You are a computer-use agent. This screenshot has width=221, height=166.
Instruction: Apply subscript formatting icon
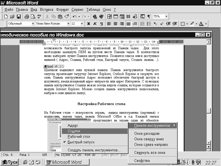coord(155,24)
